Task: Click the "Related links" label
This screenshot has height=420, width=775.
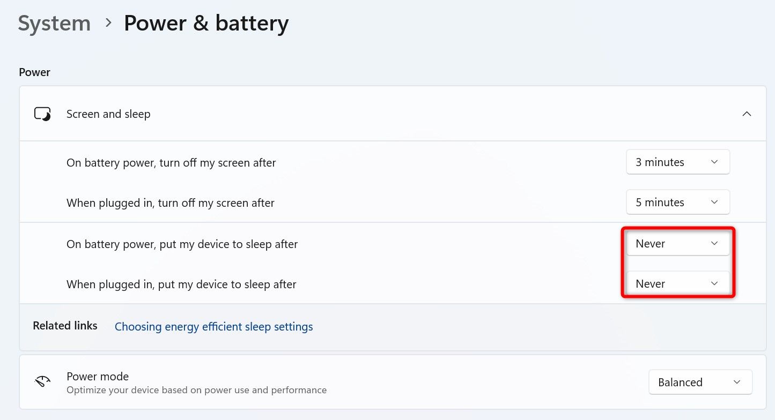Action: (65, 326)
